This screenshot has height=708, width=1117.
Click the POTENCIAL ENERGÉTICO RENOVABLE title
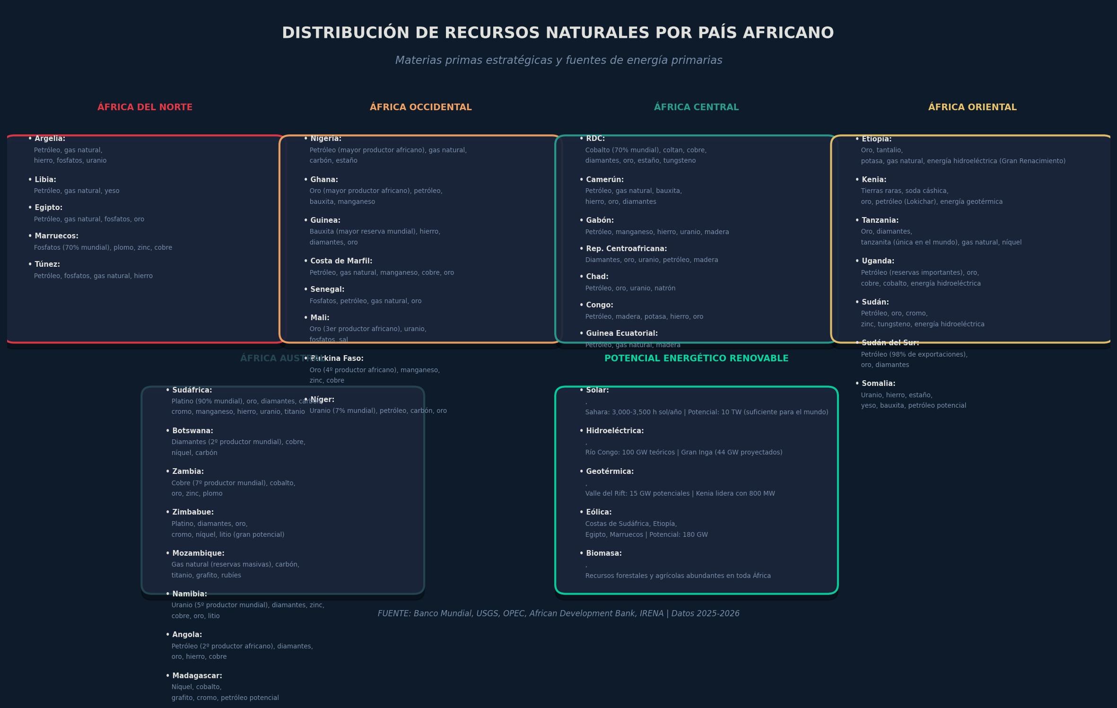point(696,358)
